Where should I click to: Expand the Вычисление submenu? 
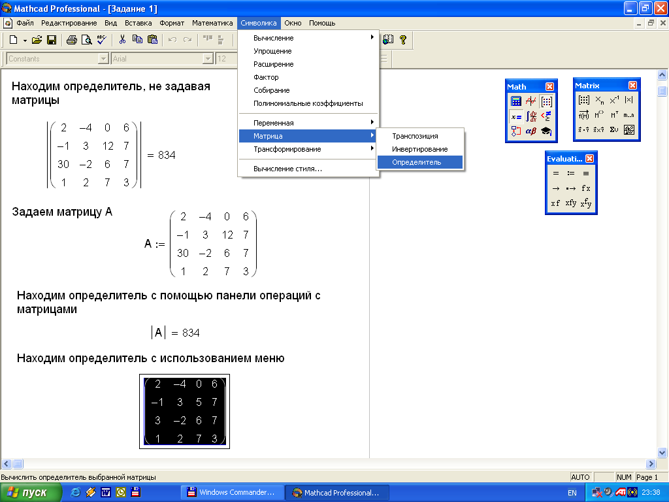[x=308, y=38]
